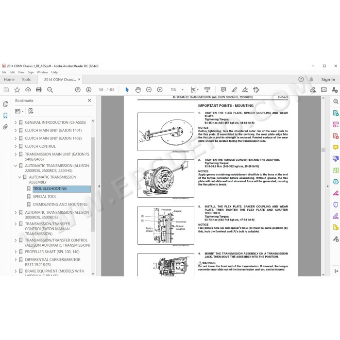Switch to the Tools tab
The image size is (340, 340).
click(26, 79)
